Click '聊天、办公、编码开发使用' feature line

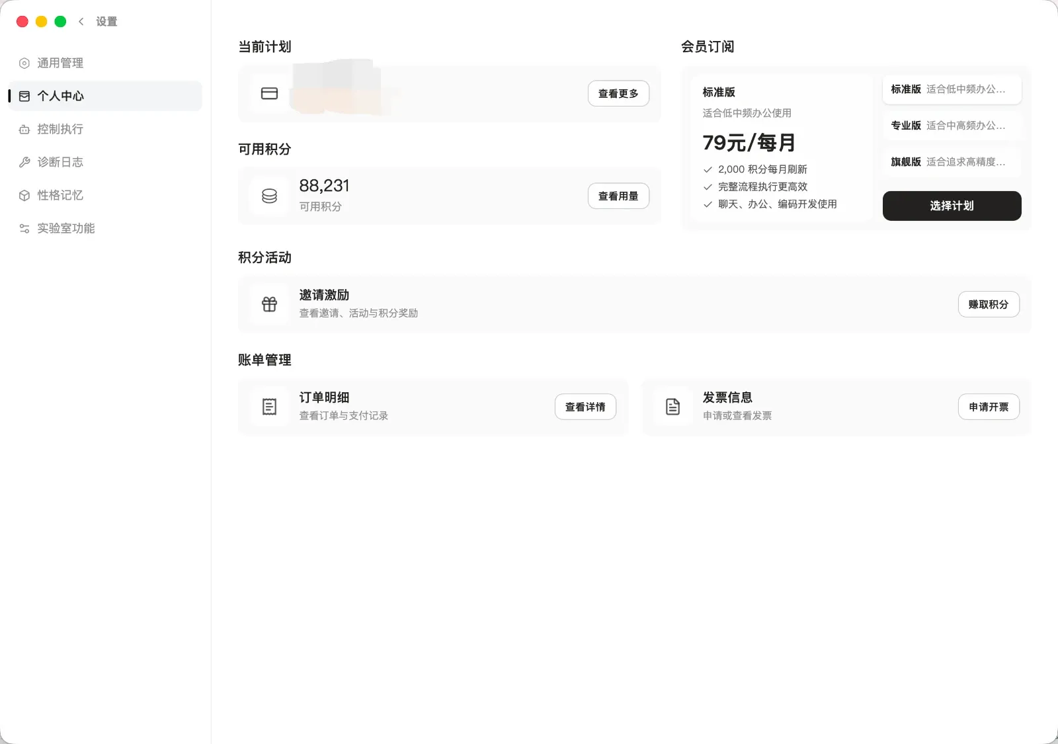(x=778, y=204)
